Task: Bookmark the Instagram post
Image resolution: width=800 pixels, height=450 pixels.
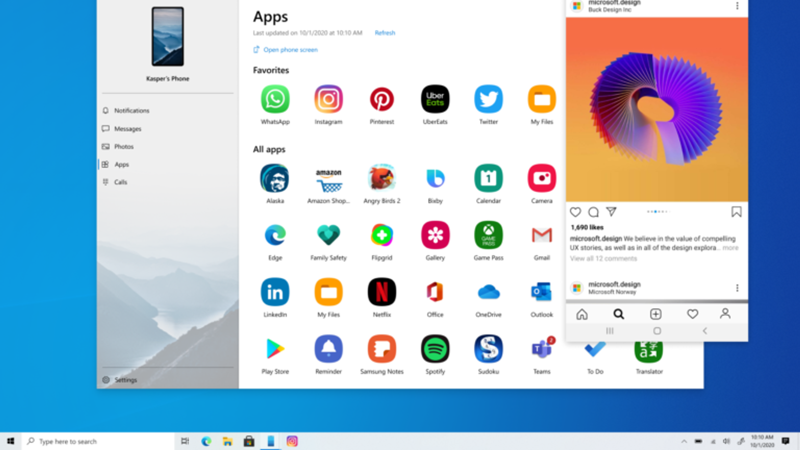Action: tap(736, 212)
